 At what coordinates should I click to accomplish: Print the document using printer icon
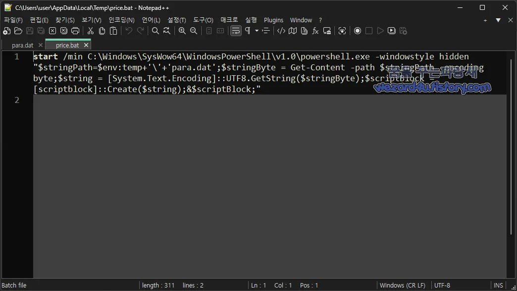pyautogui.click(x=75, y=31)
